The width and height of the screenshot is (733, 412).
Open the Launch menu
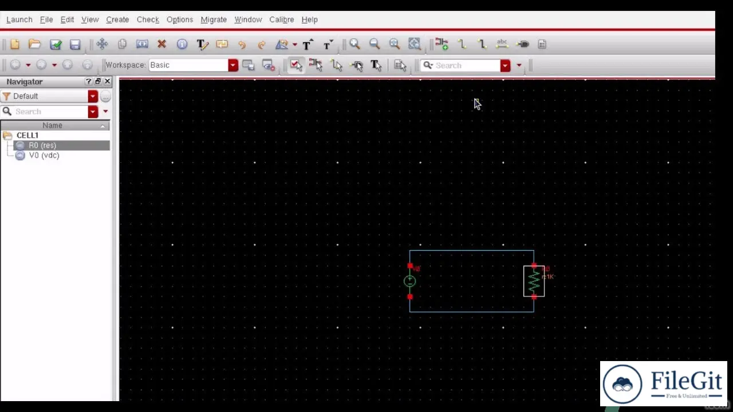(19, 19)
